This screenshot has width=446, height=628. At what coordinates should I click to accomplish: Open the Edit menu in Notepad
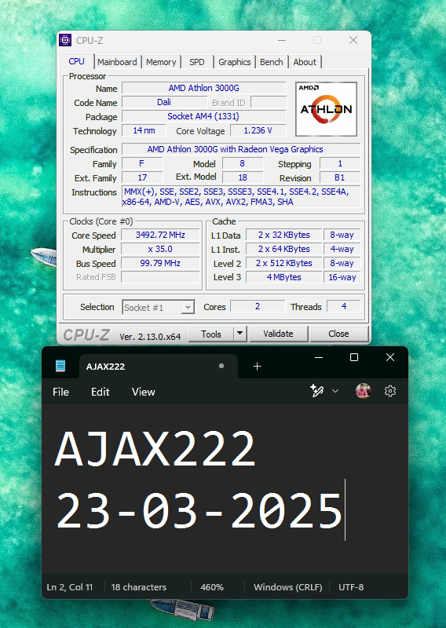pyautogui.click(x=101, y=392)
